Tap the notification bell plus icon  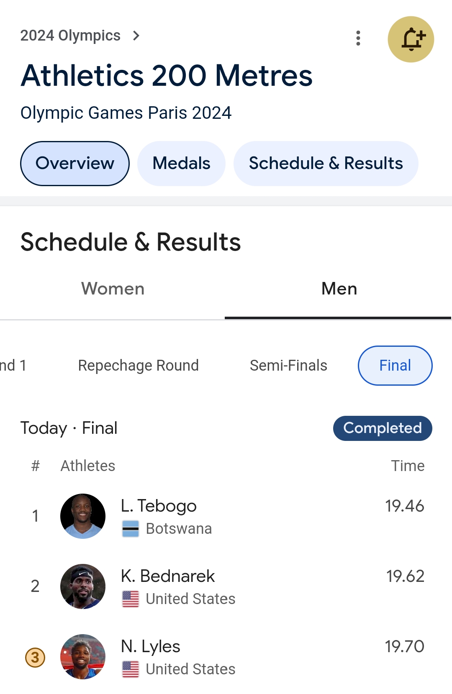point(411,39)
